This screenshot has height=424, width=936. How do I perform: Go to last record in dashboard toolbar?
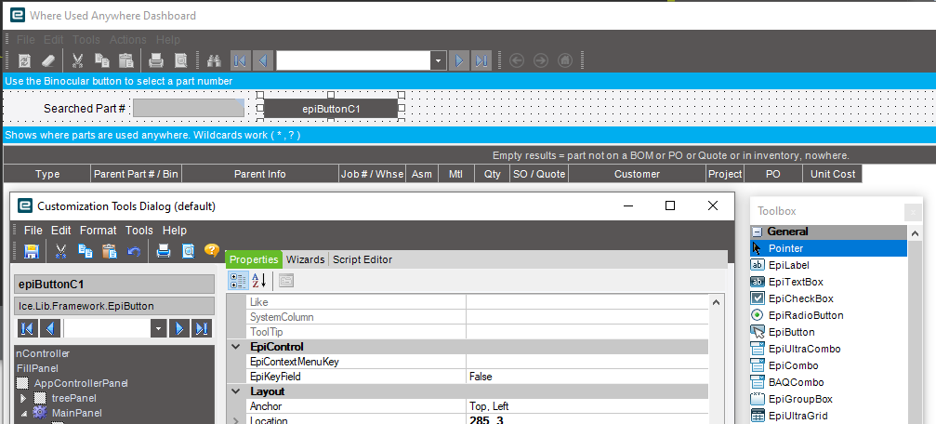point(481,60)
